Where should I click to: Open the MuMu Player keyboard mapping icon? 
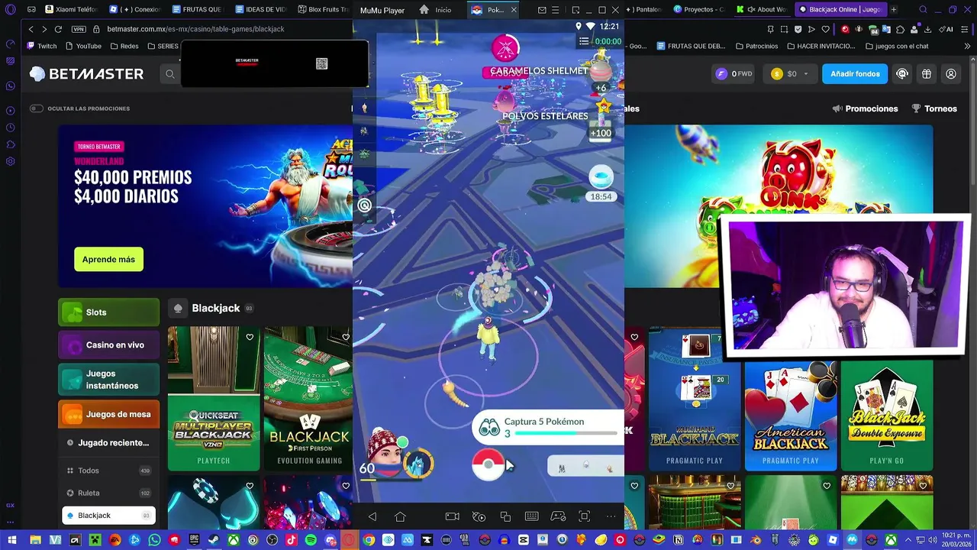point(532,517)
